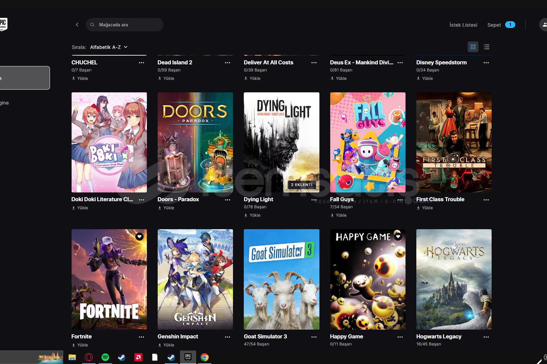Open İstek Listesi wishlist
This screenshot has height=364, width=547.
coord(463,25)
